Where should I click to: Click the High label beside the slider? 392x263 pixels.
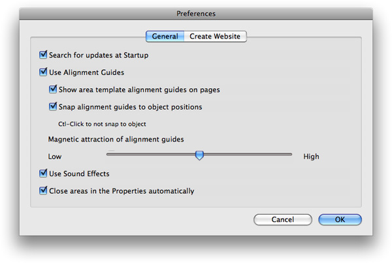[311, 157]
